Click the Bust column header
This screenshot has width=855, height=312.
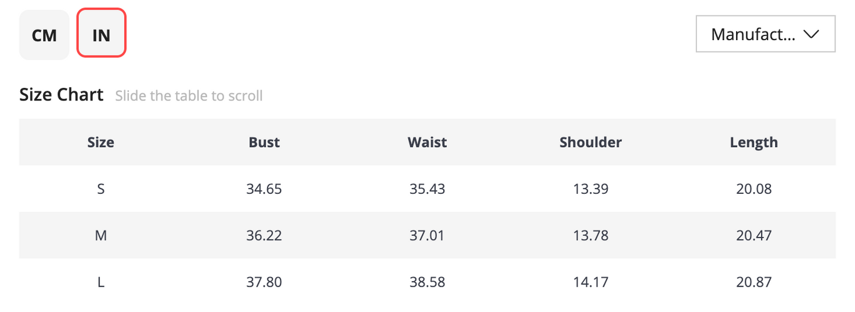(x=264, y=142)
